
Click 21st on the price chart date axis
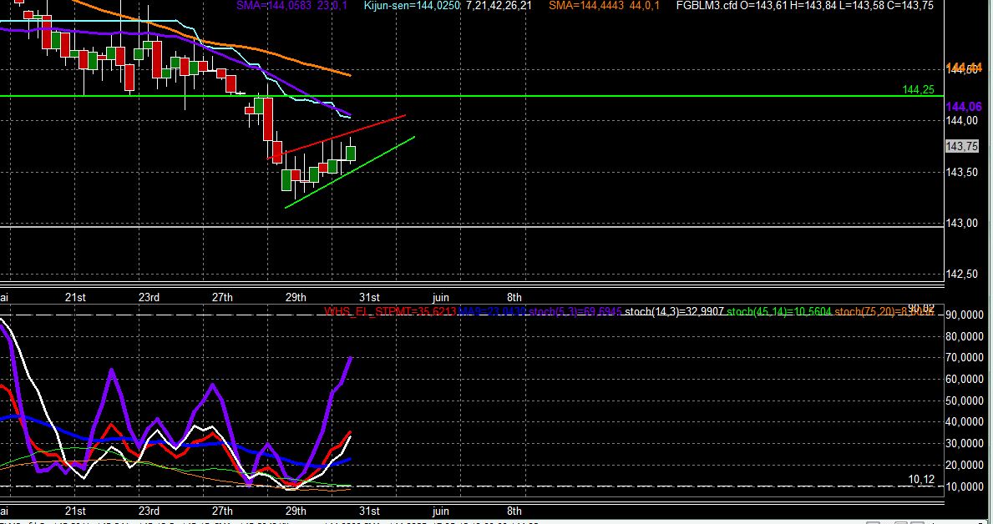point(75,297)
